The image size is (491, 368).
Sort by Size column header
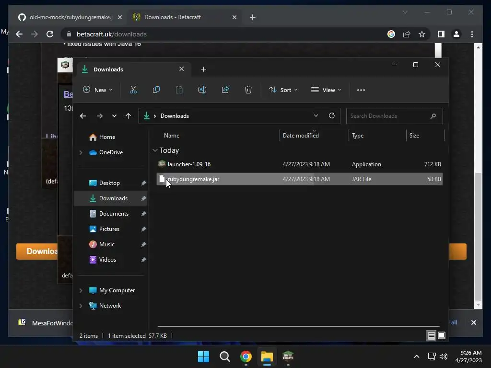tap(425, 136)
